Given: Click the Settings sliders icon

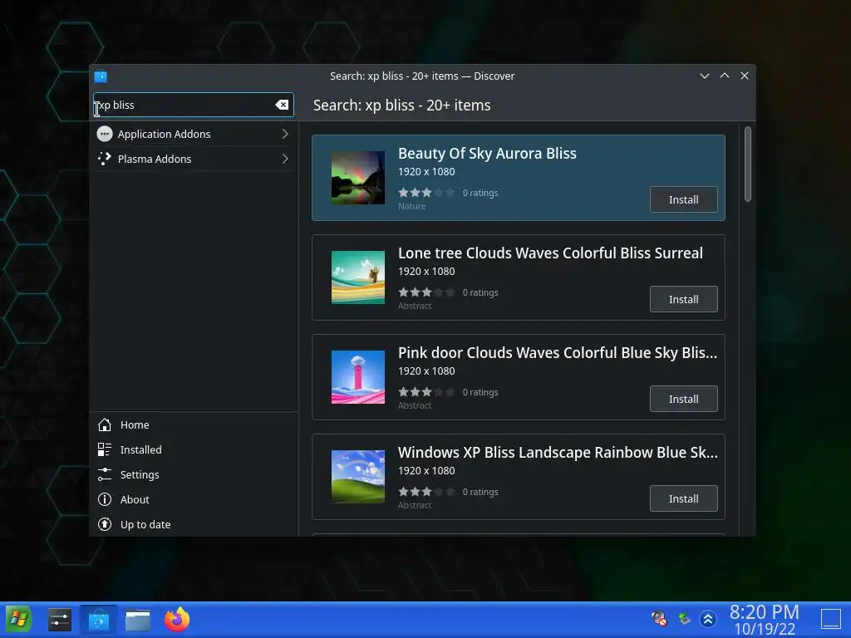Looking at the screenshot, I should 104,474.
